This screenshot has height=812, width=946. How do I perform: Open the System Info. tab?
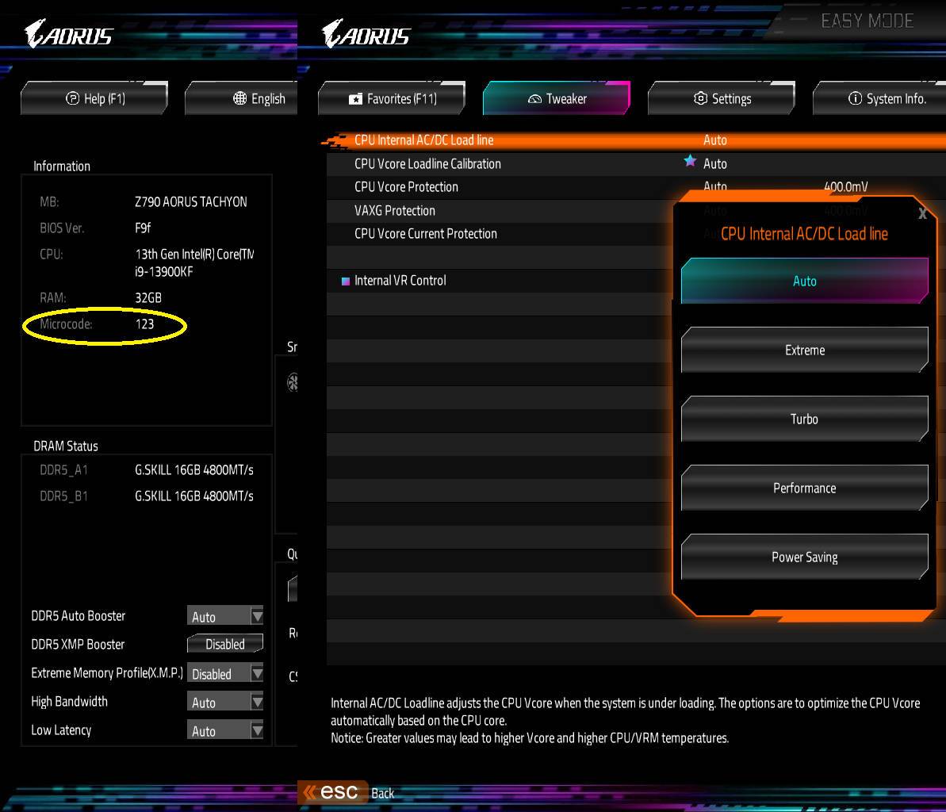879,98
